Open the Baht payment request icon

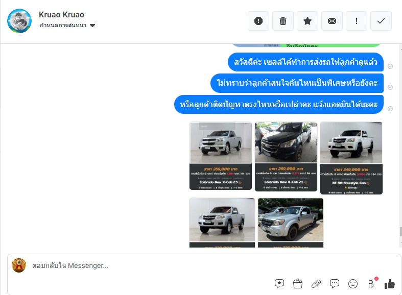pyautogui.click(x=371, y=283)
